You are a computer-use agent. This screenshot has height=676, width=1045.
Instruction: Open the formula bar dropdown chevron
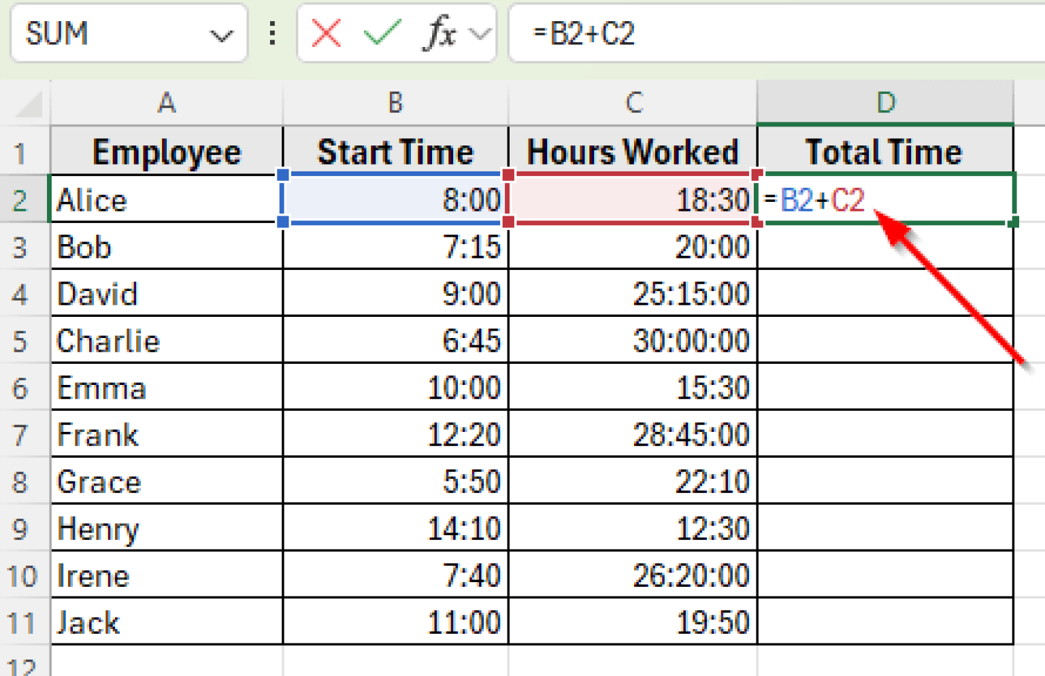[x=478, y=34]
